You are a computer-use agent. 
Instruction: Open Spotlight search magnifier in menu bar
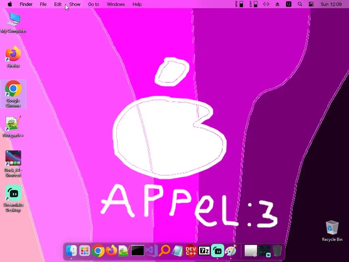tap(300, 4)
